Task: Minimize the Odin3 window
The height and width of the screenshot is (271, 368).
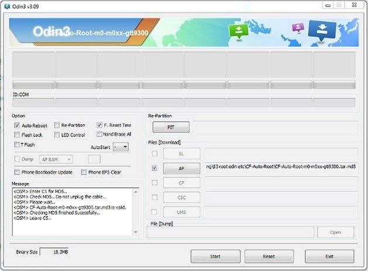Action: (328, 5)
